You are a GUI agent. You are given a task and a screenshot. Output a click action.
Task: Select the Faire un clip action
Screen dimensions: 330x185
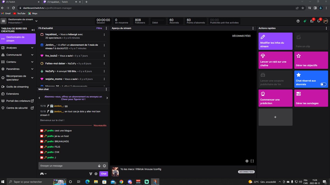[311, 41]
